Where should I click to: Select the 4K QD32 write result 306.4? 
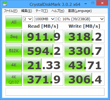84,79
